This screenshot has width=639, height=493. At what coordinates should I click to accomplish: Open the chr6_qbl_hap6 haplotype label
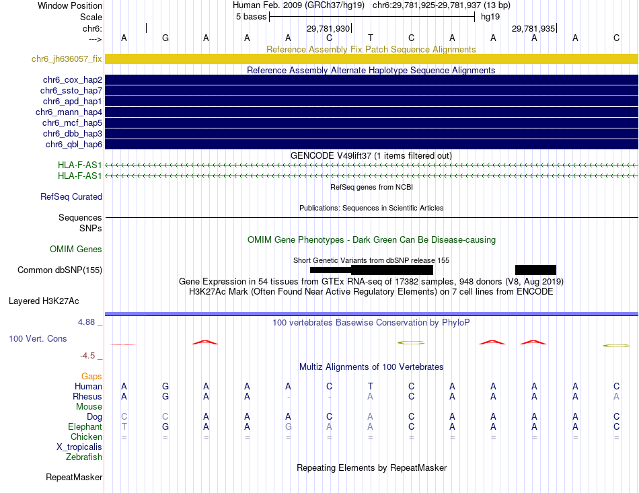click(x=74, y=144)
